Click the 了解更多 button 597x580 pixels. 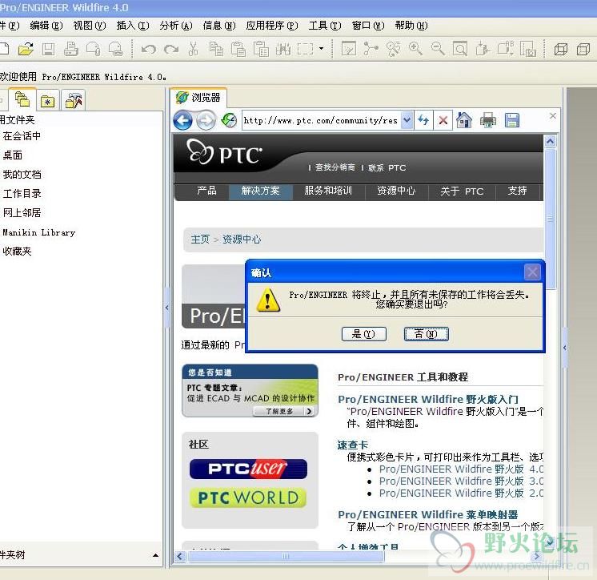283,411
